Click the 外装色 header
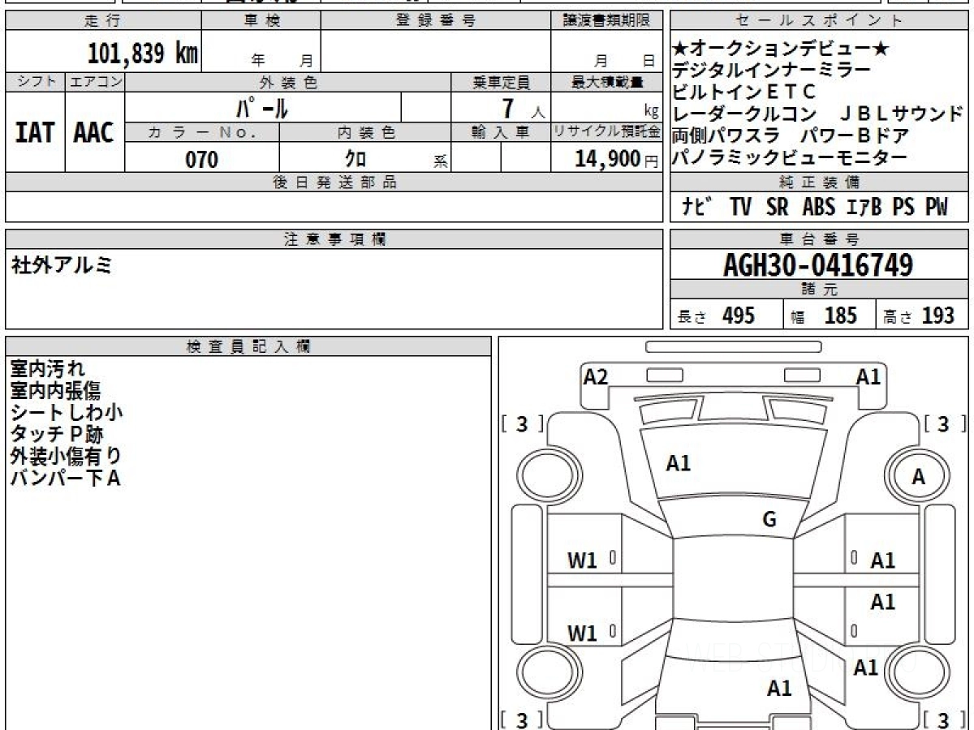This screenshot has width=974, height=730. [x=288, y=82]
